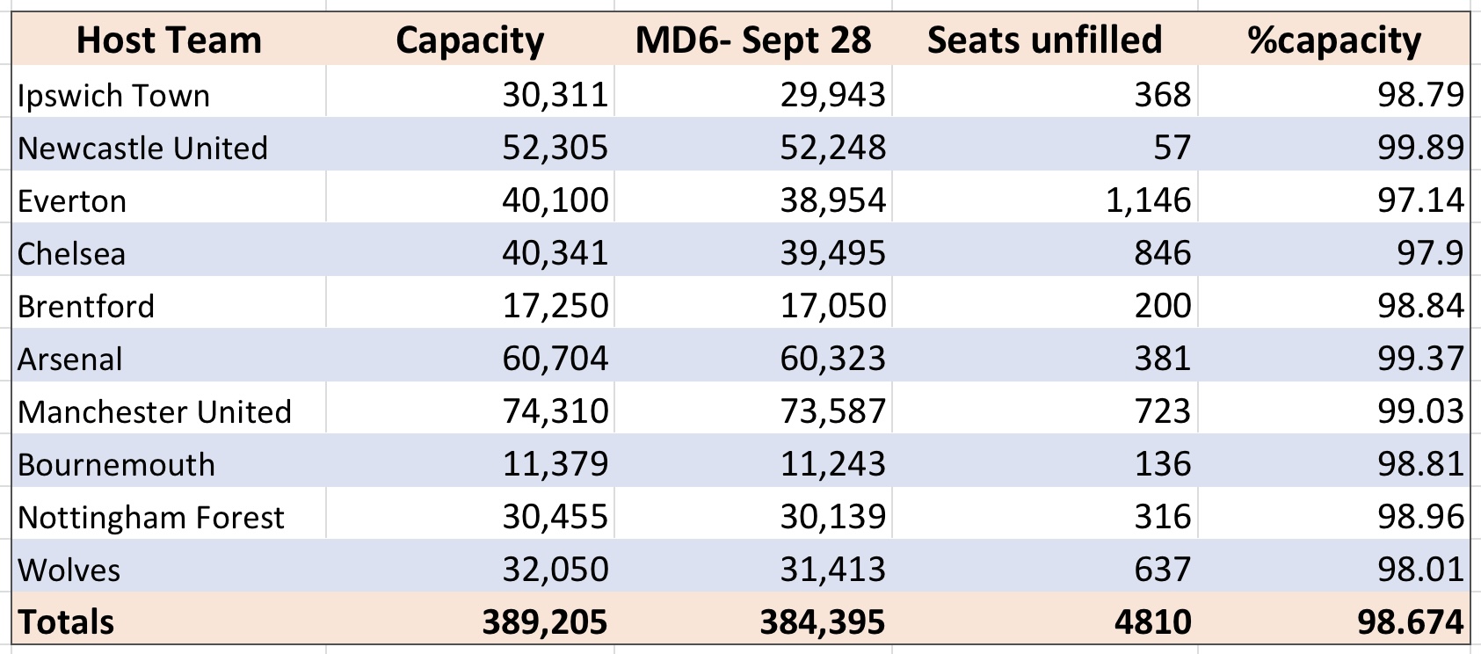Click Newcastle United's capacity value 52,305
Viewport: 1481px width, 654px height.
point(469,144)
